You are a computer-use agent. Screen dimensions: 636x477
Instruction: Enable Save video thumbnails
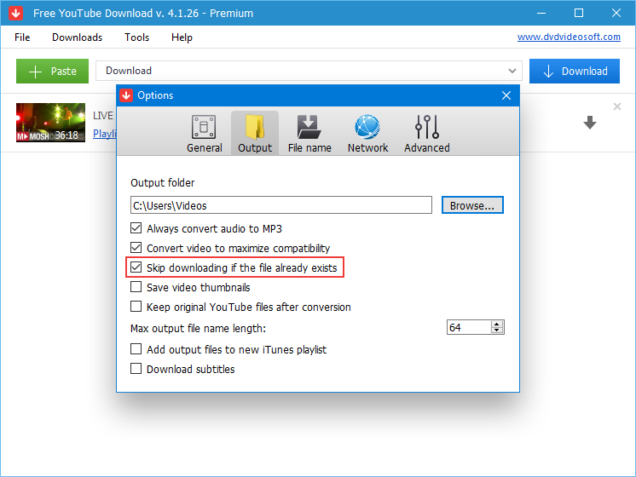(136, 287)
